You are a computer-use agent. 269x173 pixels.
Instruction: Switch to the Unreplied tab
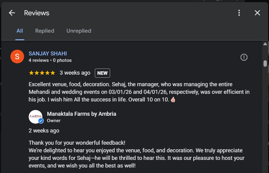[x=79, y=31]
